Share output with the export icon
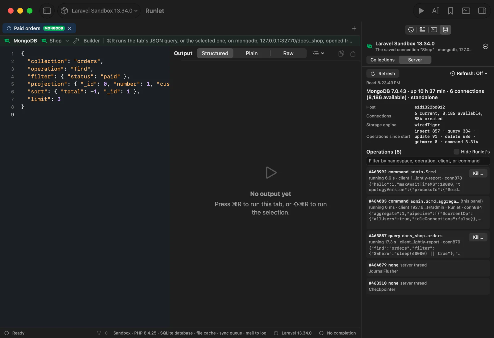This screenshot has height=338, width=494. (x=353, y=53)
